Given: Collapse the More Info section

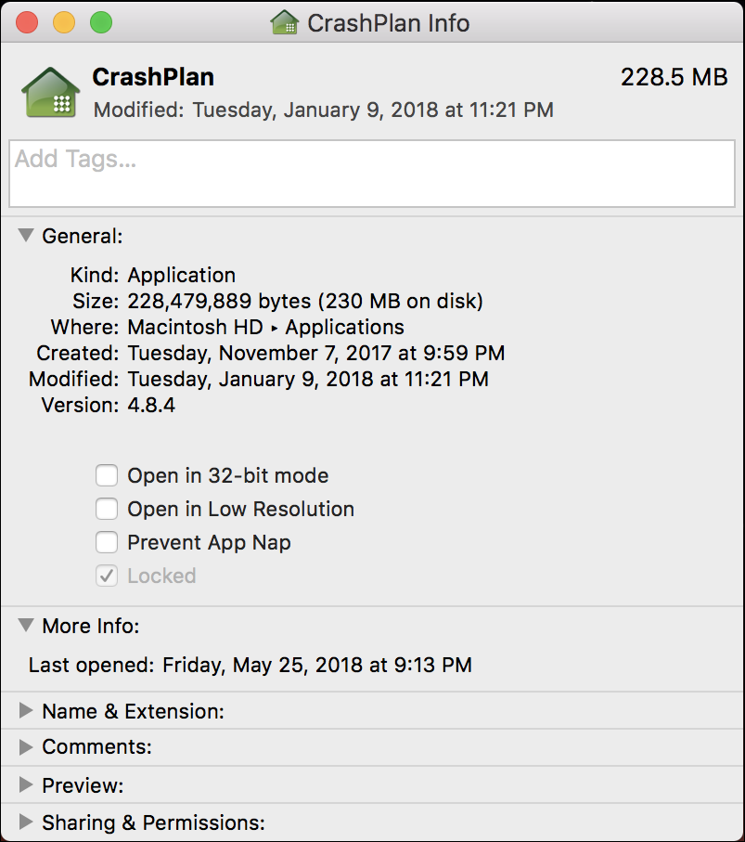Looking at the screenshot, I should coord(26,625).
